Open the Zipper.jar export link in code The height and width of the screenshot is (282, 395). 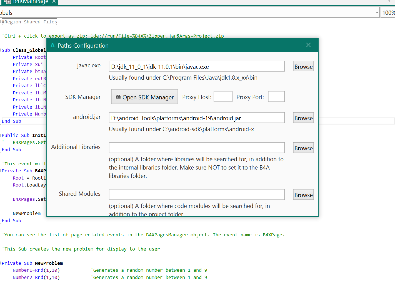pyautogui.click(x=157, y=36)
